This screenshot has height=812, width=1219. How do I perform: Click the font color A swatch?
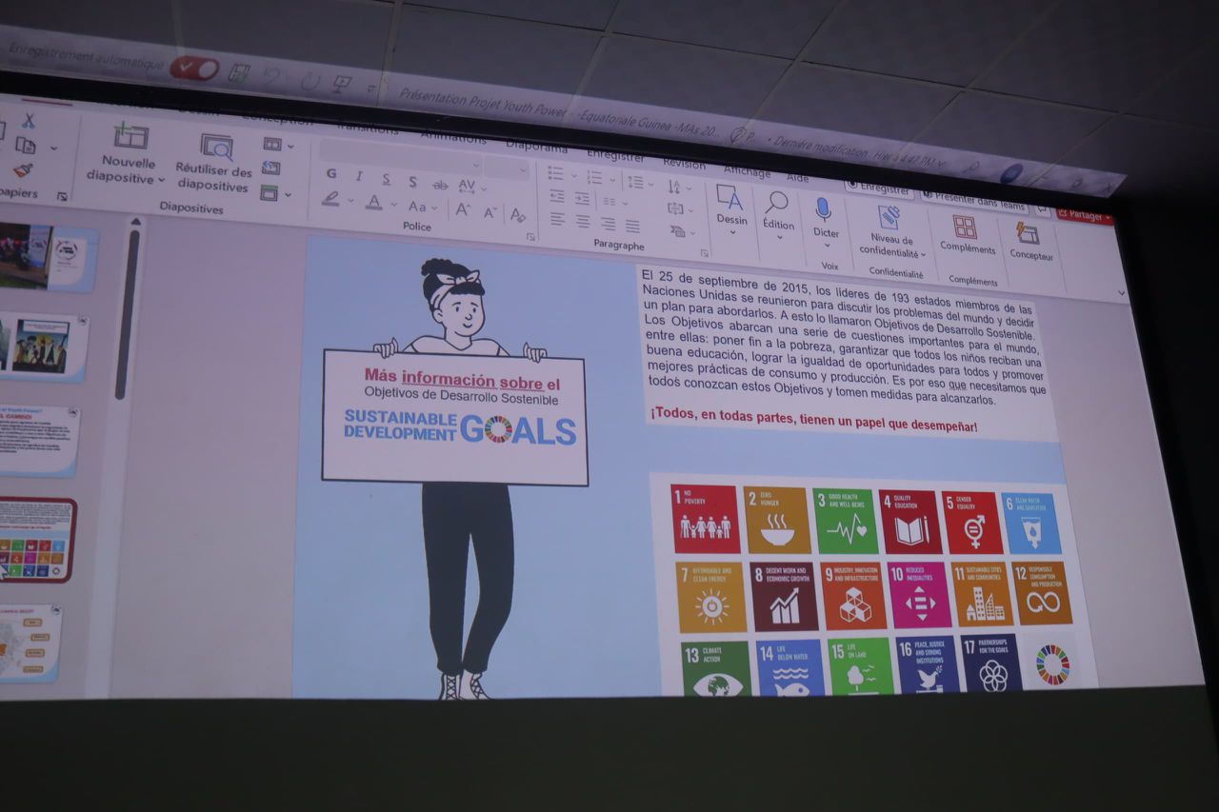373,203
